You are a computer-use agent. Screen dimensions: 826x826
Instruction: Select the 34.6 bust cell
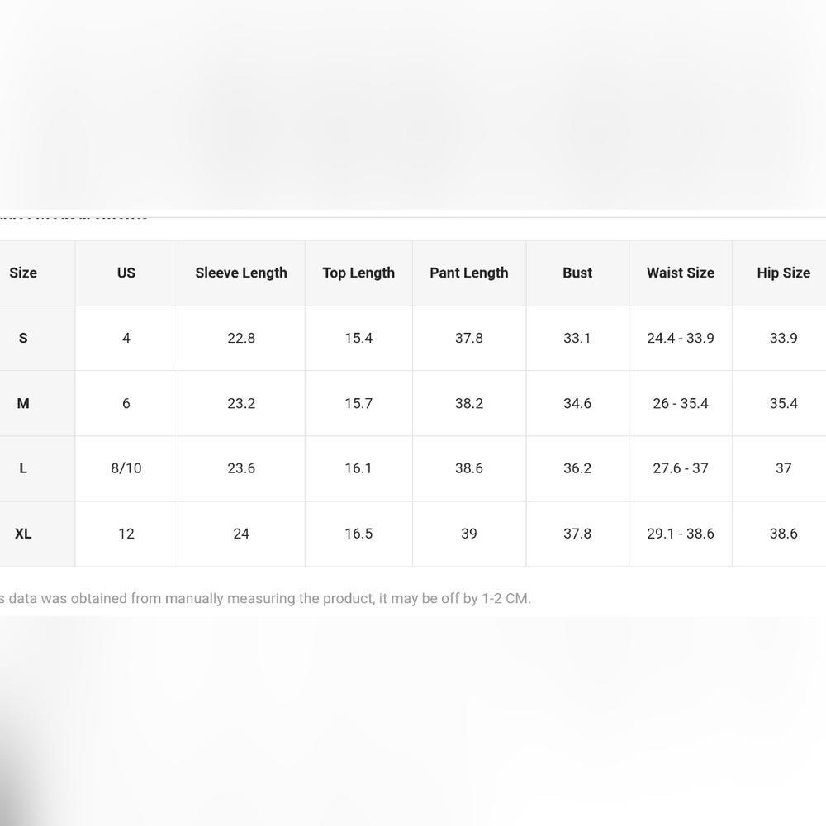pyautogui.click(x=577, y=403)
